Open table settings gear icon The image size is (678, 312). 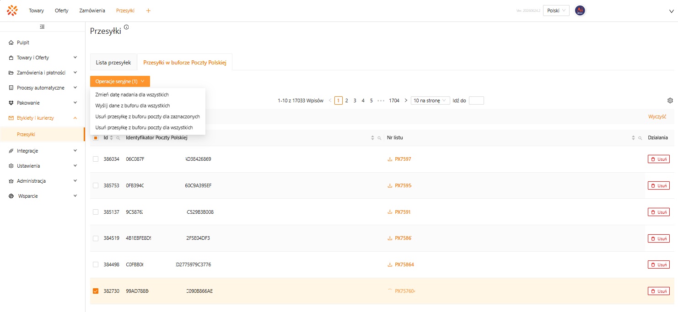pos(670,100)
